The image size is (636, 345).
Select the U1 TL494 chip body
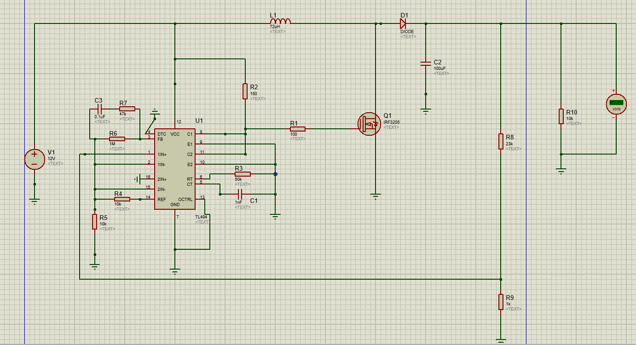(174, 169)
